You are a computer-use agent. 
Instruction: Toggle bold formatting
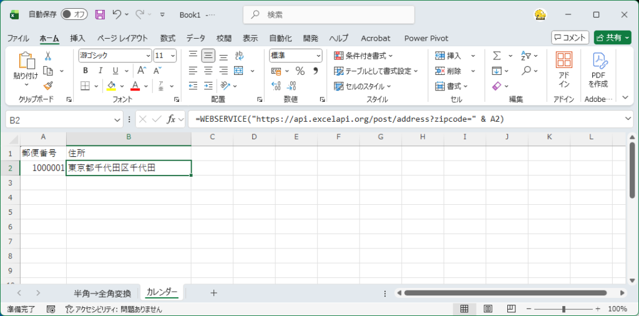point(85,71)
